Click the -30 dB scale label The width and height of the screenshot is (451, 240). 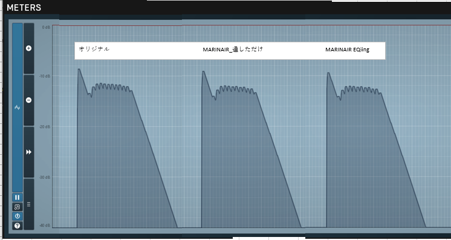coord(45,177)
